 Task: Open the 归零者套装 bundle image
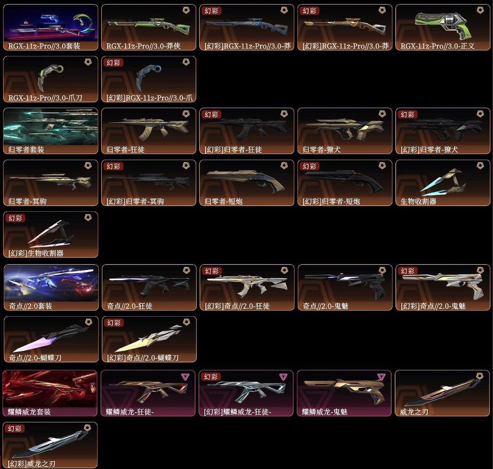[x=51, y=131]
